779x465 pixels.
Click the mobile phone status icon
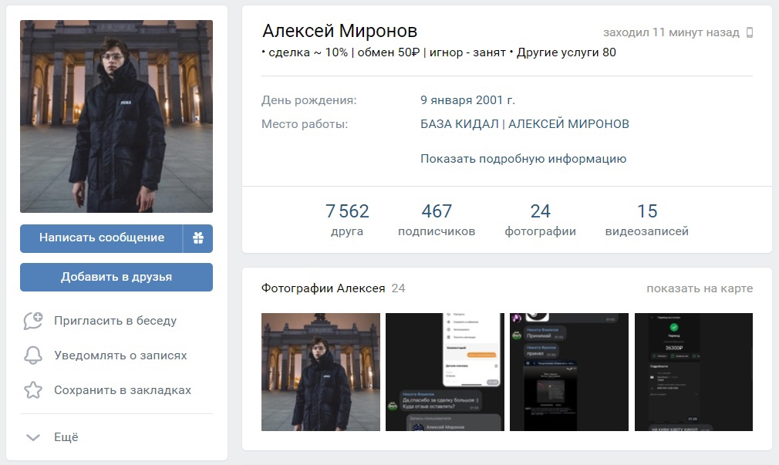coord(749,33)
